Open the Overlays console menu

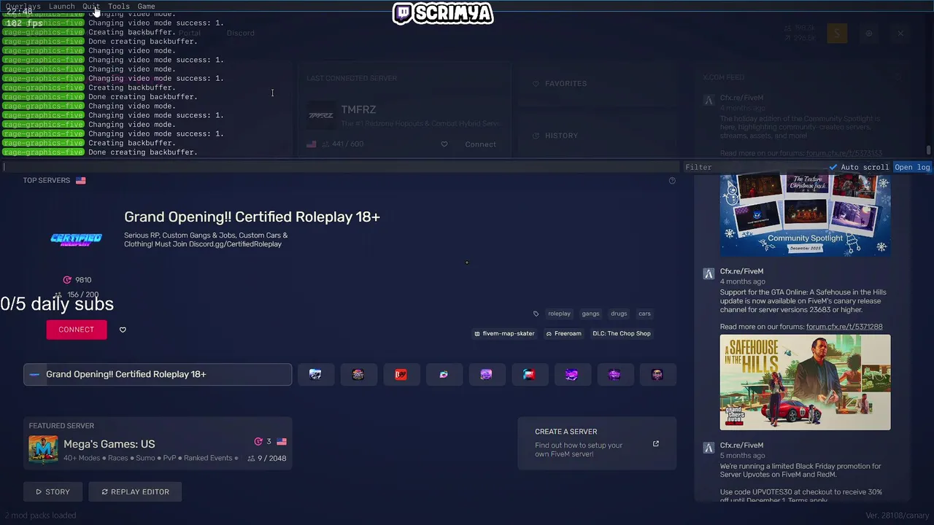(x=23, y=7)
